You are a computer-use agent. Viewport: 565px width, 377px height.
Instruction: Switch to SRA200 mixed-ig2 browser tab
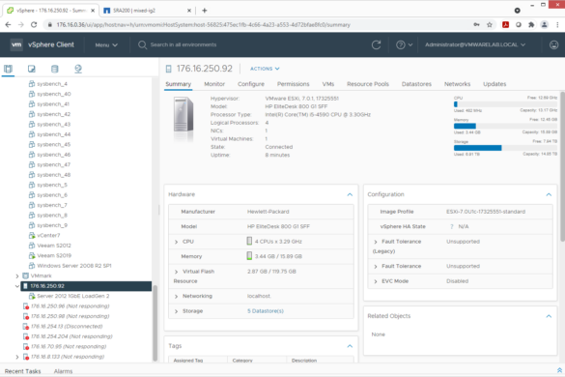coord(147,11)
